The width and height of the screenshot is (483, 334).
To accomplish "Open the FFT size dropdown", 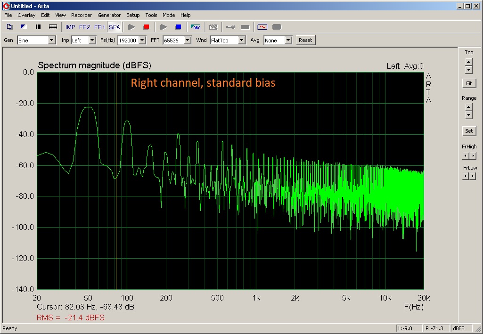I will click(x=187, y=41).
